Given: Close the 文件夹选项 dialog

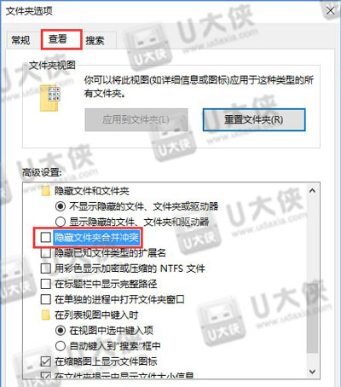Looking at the screenshot, I should coord(330,11).
